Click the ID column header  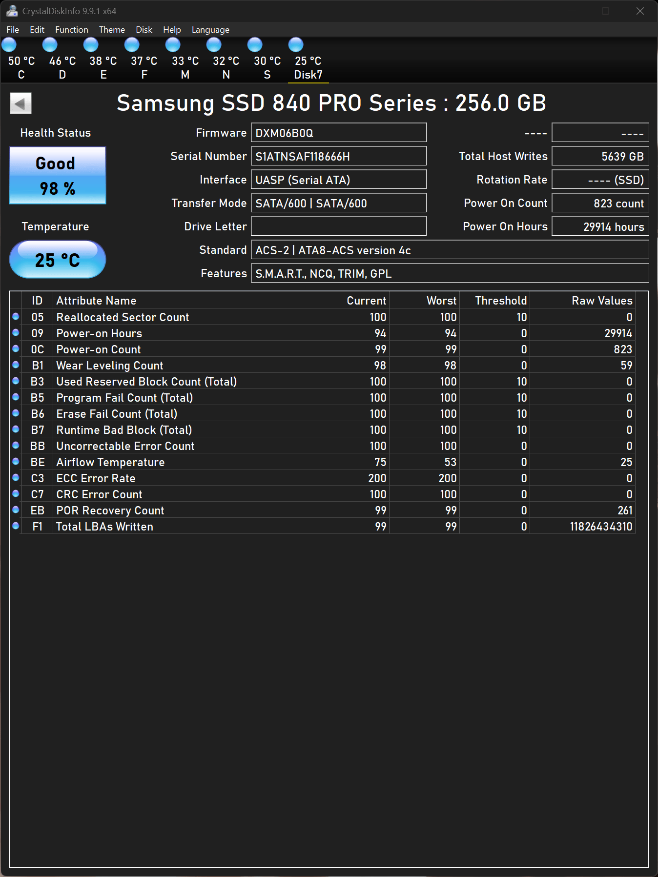click(37, 301)
